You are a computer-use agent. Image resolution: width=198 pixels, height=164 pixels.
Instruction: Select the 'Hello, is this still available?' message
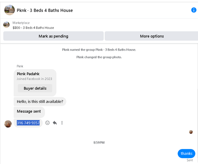tap(40, 102)
